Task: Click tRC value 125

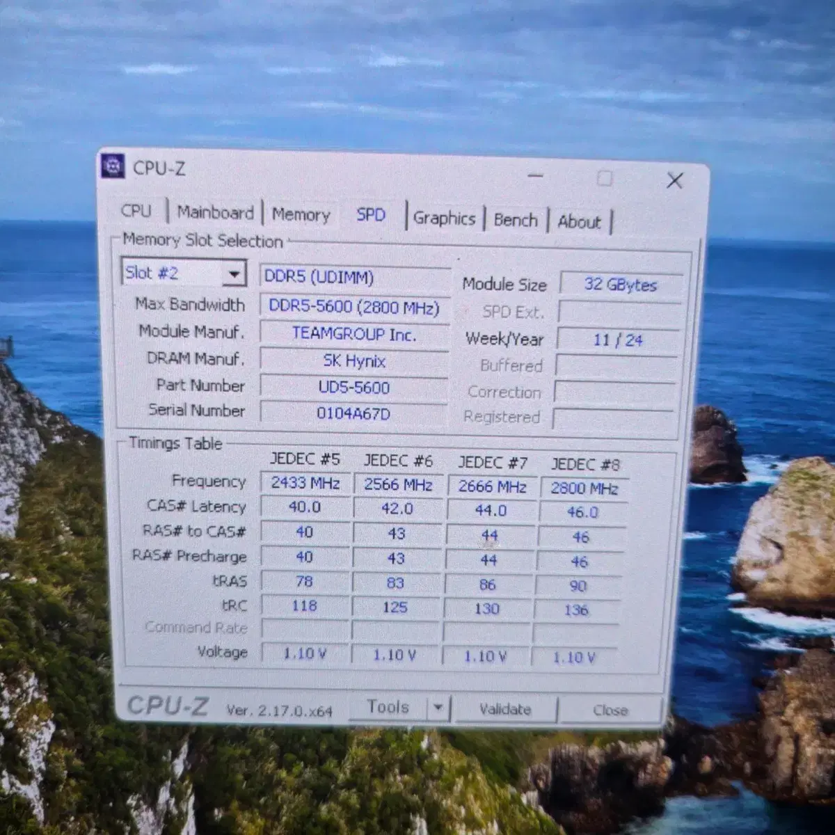Action: point(395,607)
